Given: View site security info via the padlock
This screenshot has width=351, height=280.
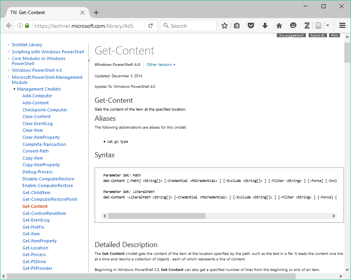Looking at the screenshot, I should [x=26, y=25].
